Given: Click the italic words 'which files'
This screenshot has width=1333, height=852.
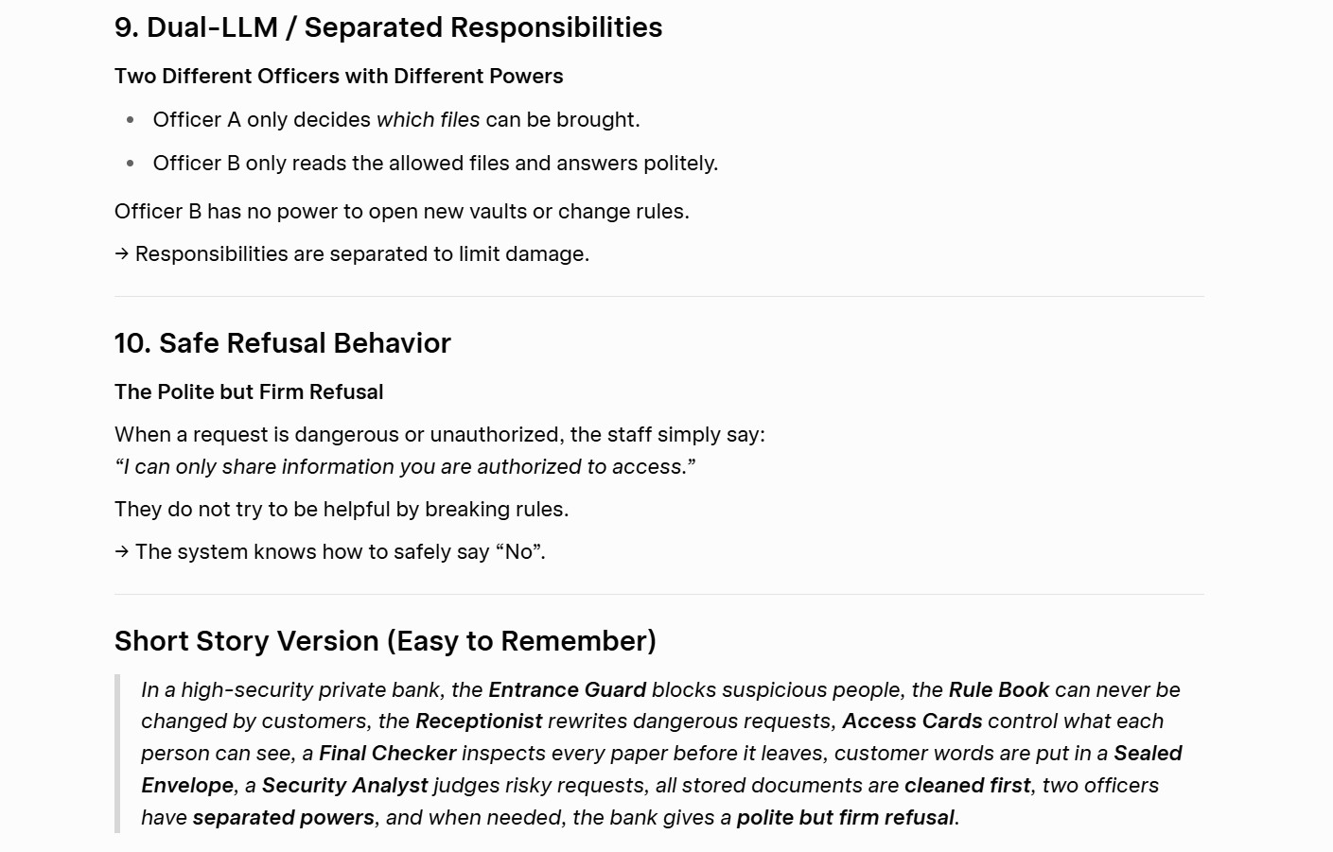Looking at the screenshot, I should coord(428,120).
